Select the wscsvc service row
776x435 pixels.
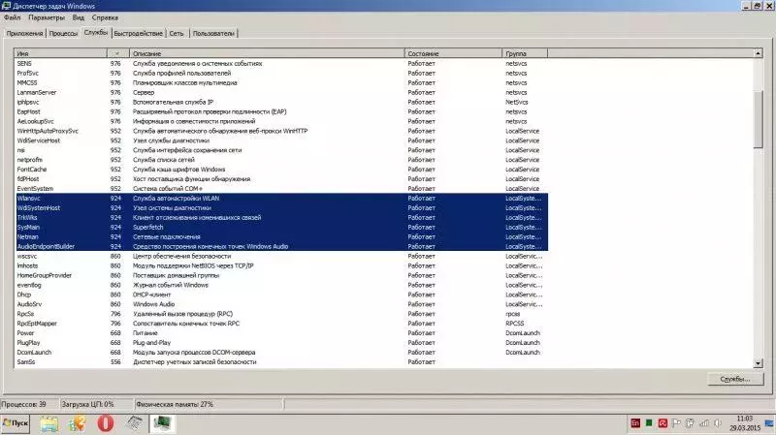coord(281,256)
